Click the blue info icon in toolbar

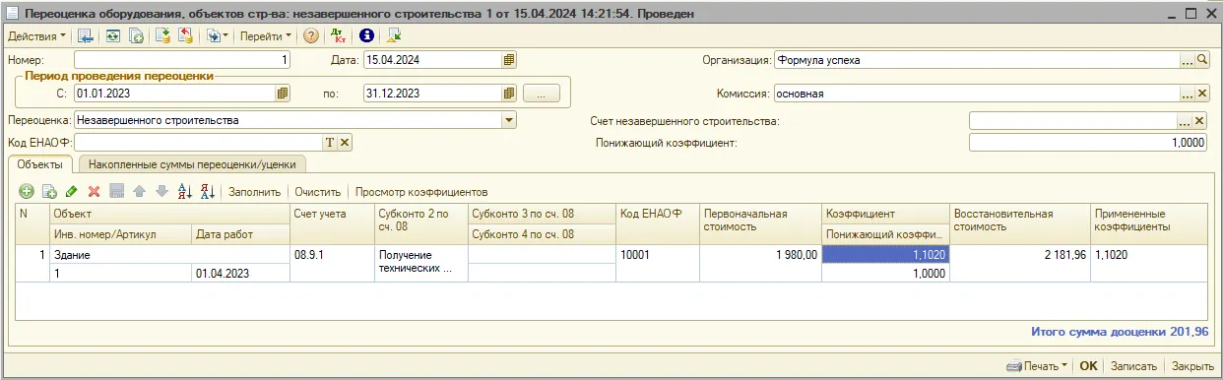(367, 35)
